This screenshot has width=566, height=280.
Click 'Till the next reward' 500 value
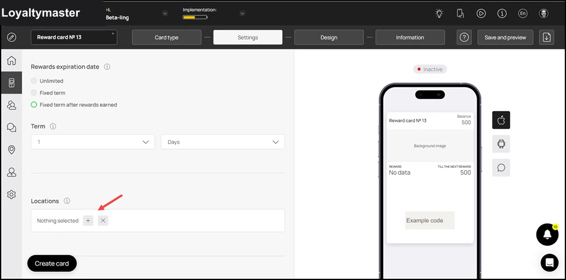[466, 173]
